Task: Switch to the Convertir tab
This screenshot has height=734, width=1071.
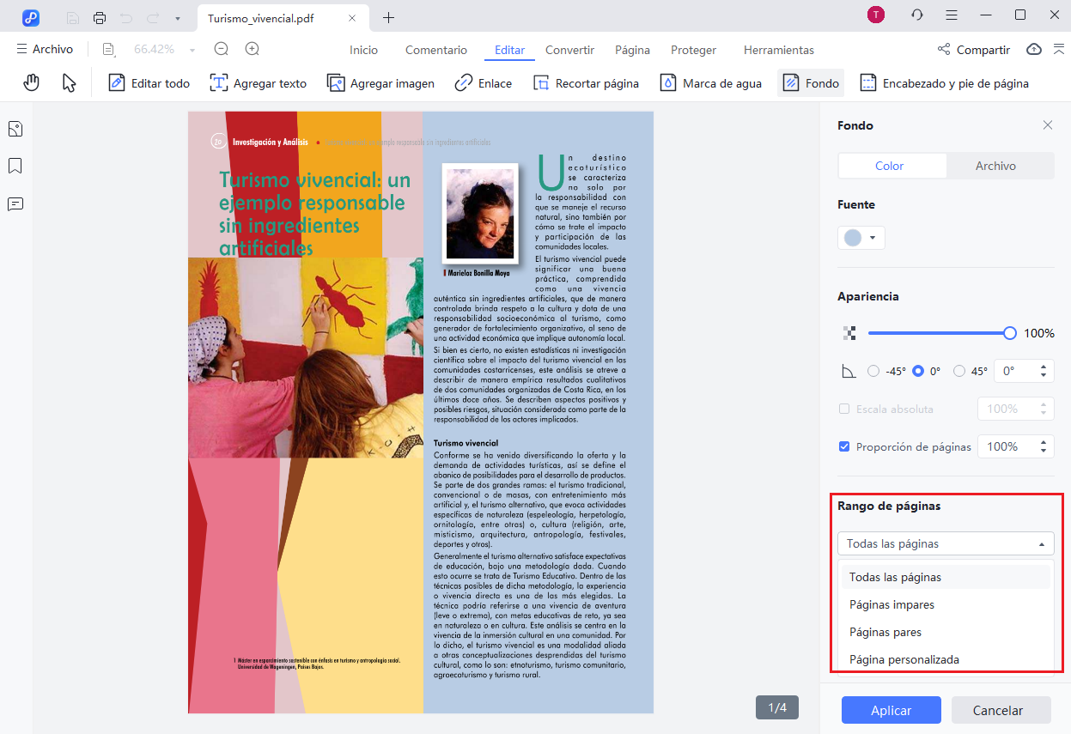Action: [x=569, y=50]
